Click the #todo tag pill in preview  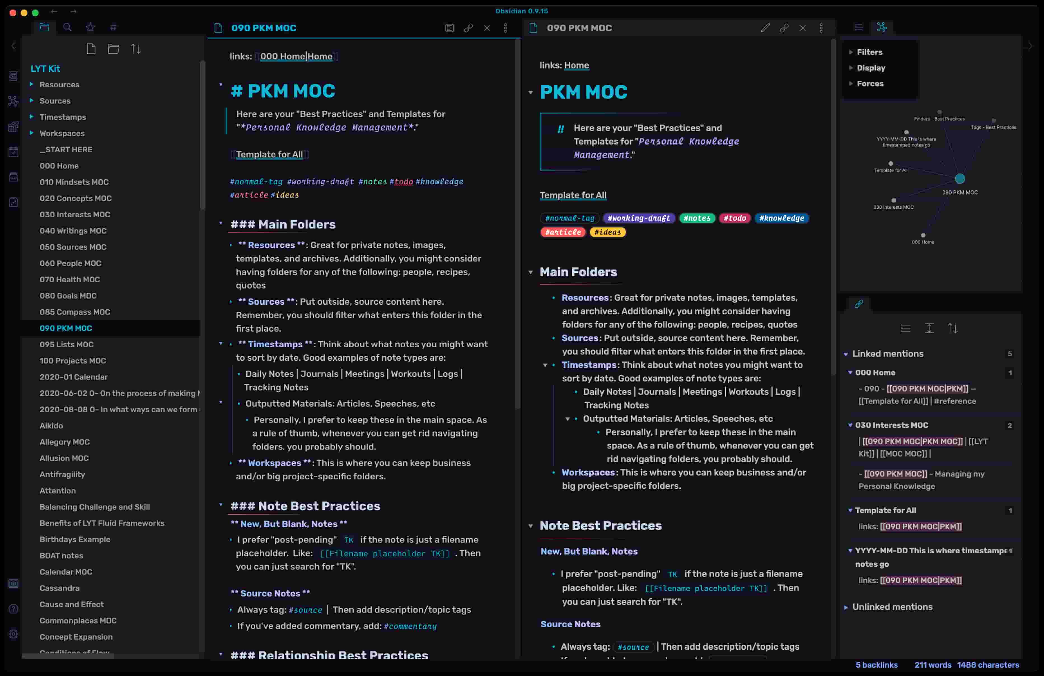tap(735, 218)
